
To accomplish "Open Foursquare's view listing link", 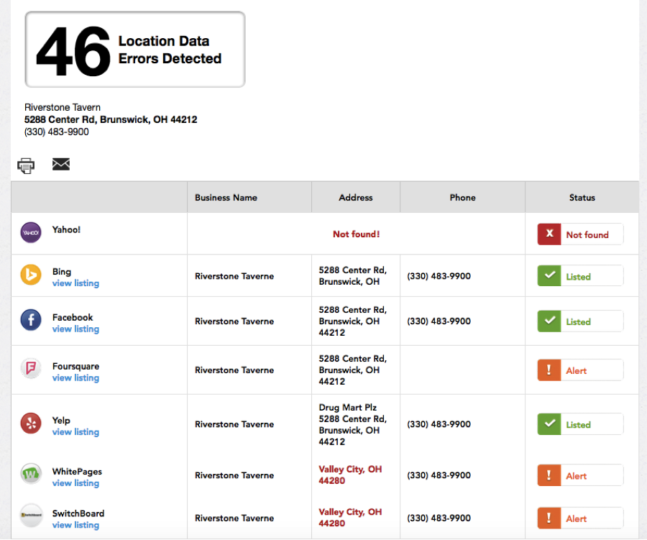I will [x=75, y=377].
